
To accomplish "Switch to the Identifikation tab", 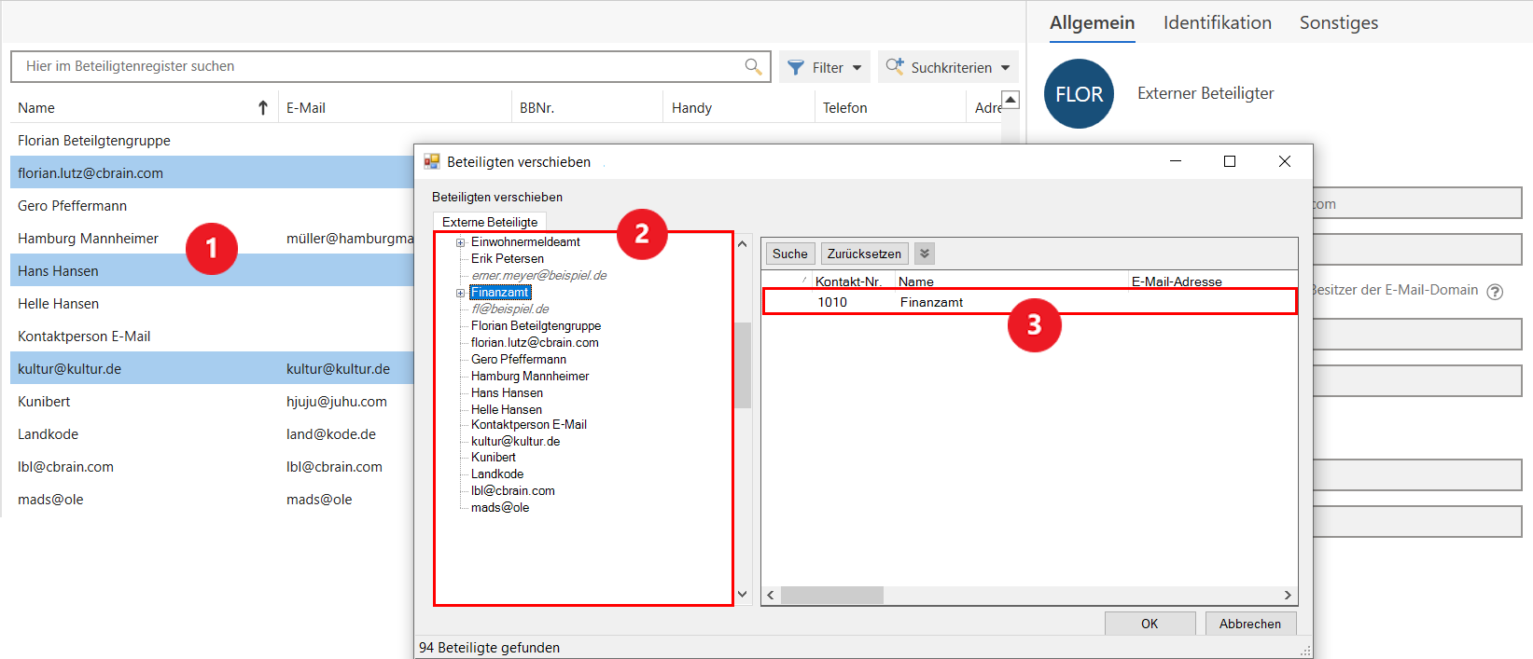I will (1217, 22).
